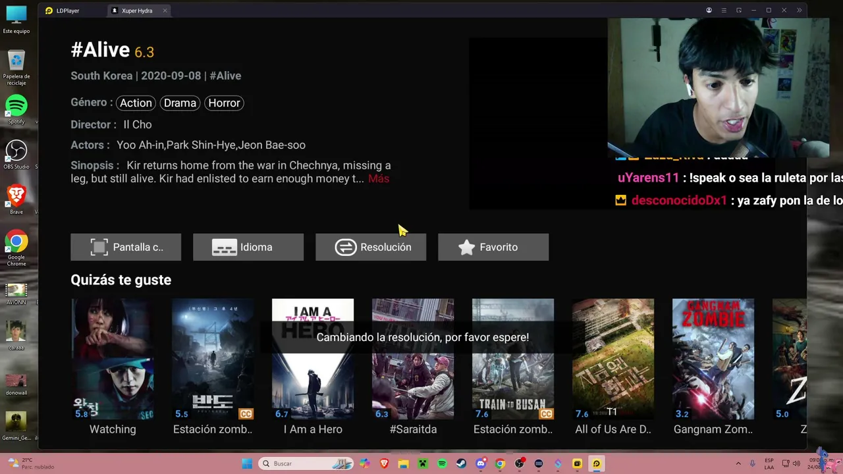Open the #Saraitda movie poster

[413, 359]
